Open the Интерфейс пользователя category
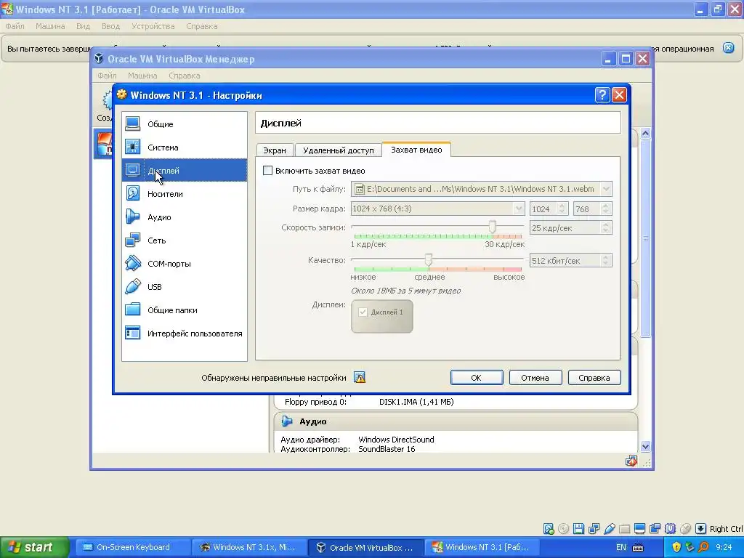Screen dimensions: 744x558 tap(184, 333)
